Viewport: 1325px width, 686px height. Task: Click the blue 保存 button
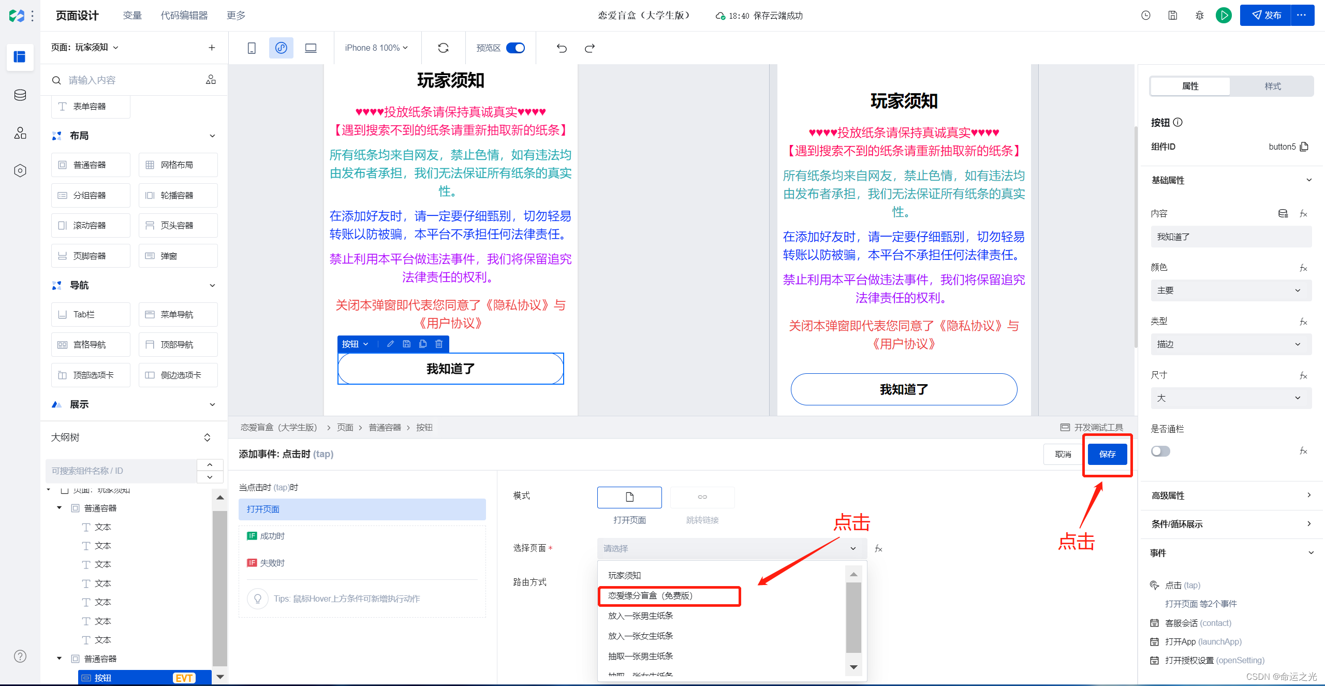(1107, 454)
